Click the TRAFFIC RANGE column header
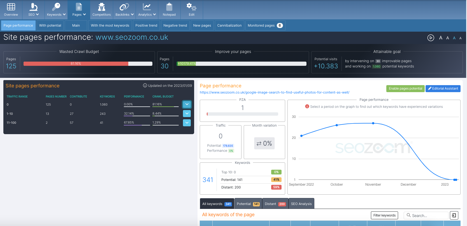467x226 pixels. click(x=17, y=97)
